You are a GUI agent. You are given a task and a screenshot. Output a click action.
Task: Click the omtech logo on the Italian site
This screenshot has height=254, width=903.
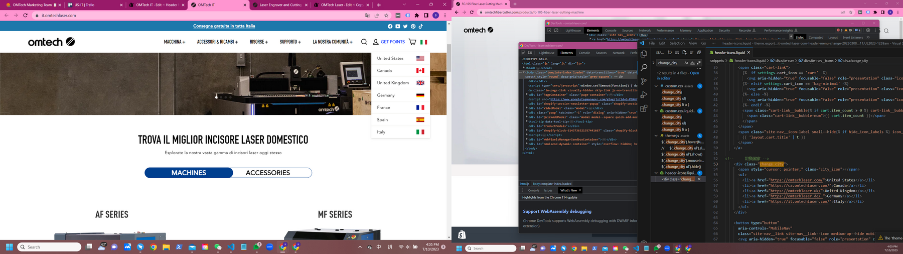tap(51, 42)
